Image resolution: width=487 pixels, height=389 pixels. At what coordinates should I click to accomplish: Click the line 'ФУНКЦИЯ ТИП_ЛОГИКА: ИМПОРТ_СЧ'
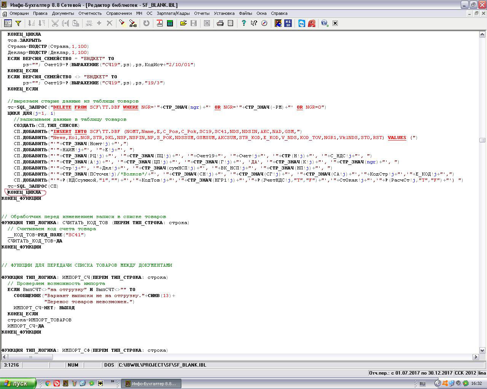coord(85,277)
